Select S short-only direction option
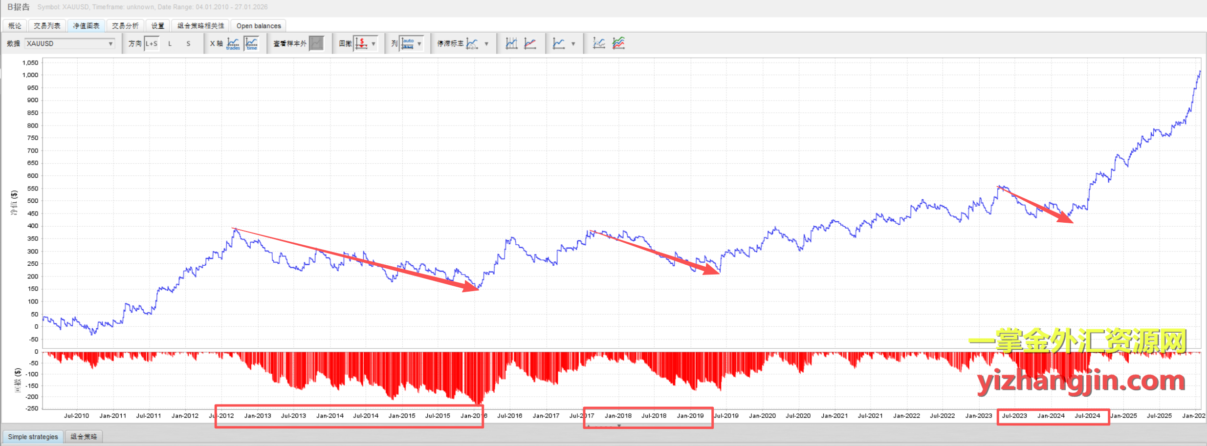1207x446 pixels. 188,43
